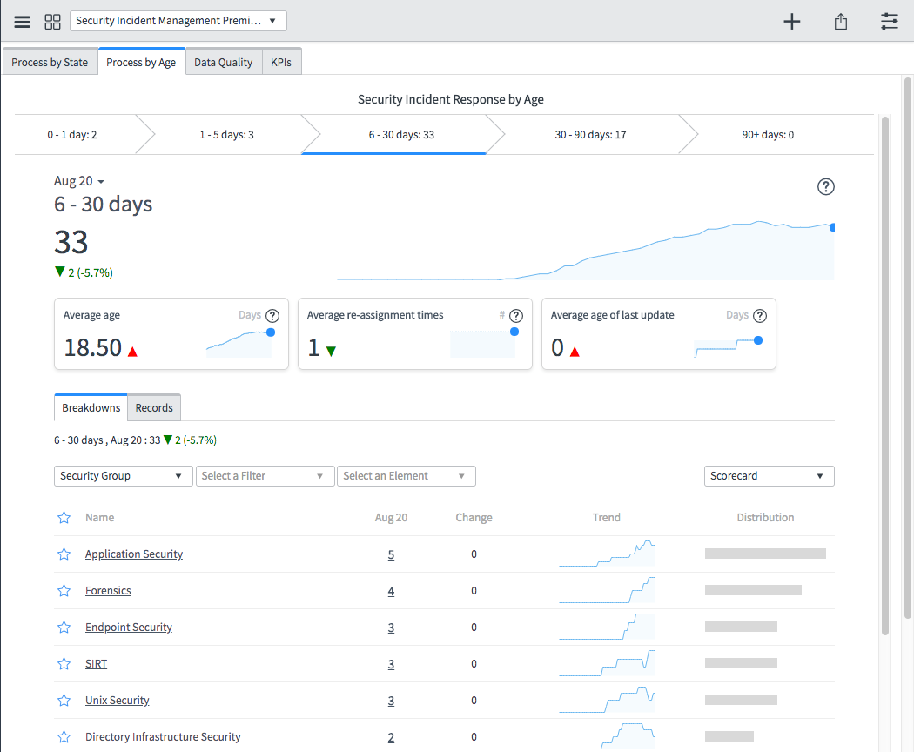Favorite the SIRT row star
Screen dimensions: 914x752
click(64, 663)
